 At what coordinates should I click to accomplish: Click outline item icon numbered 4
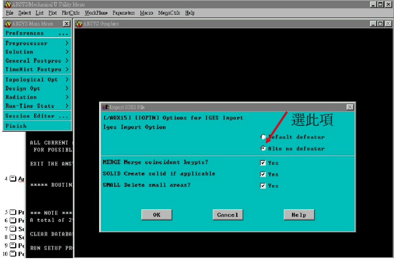13,179
